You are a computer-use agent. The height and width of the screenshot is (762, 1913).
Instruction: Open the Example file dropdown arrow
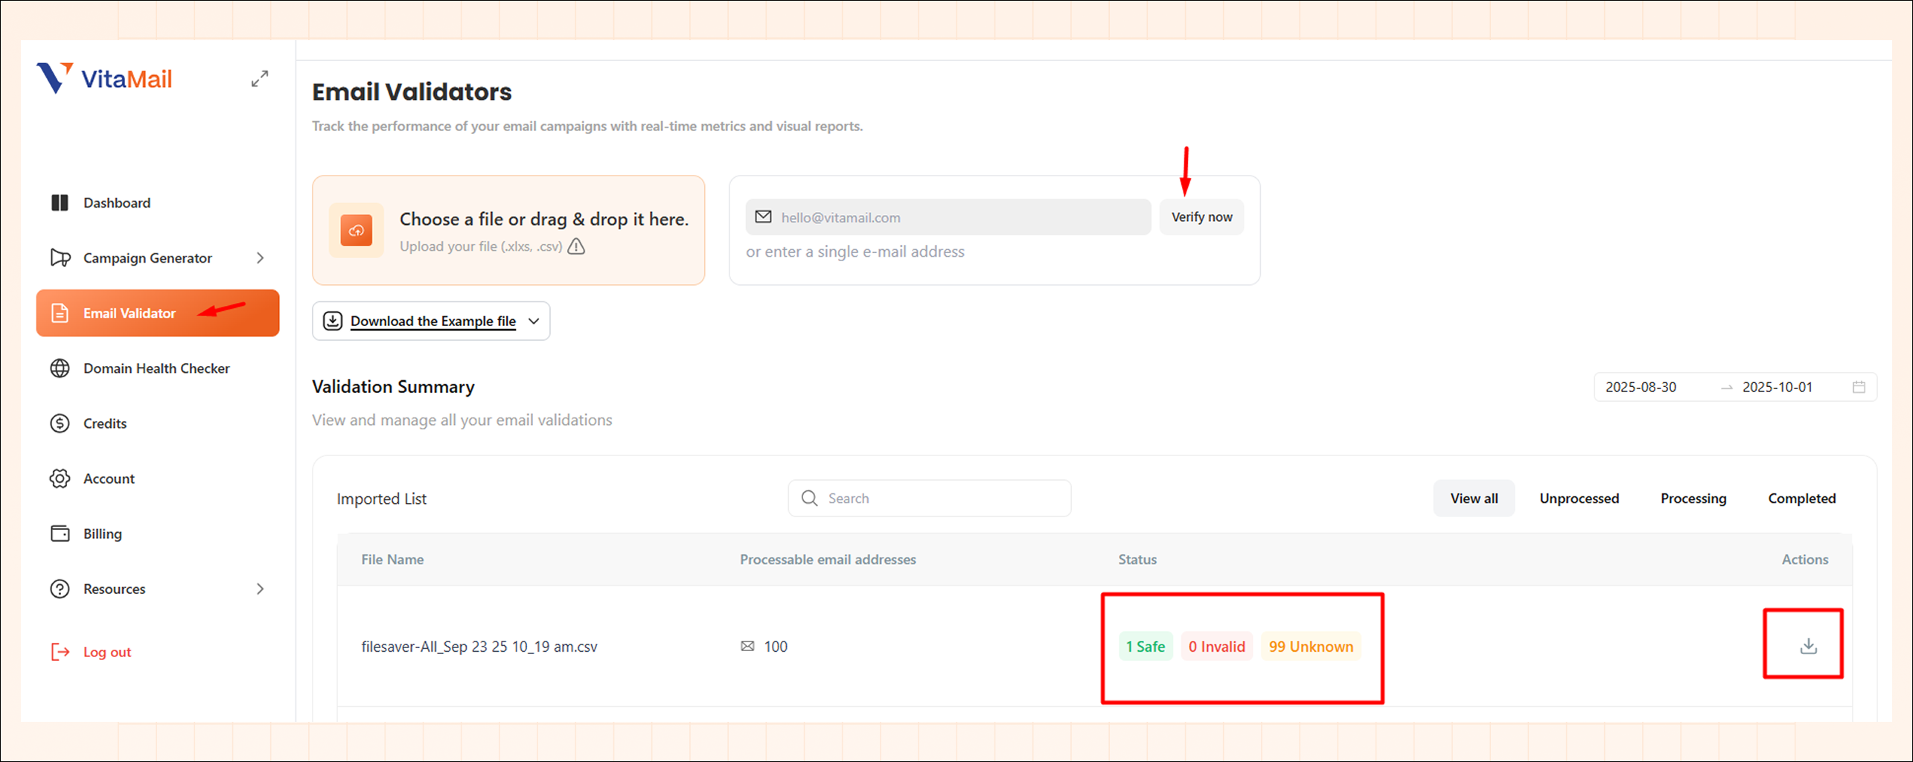coord(534,321)
